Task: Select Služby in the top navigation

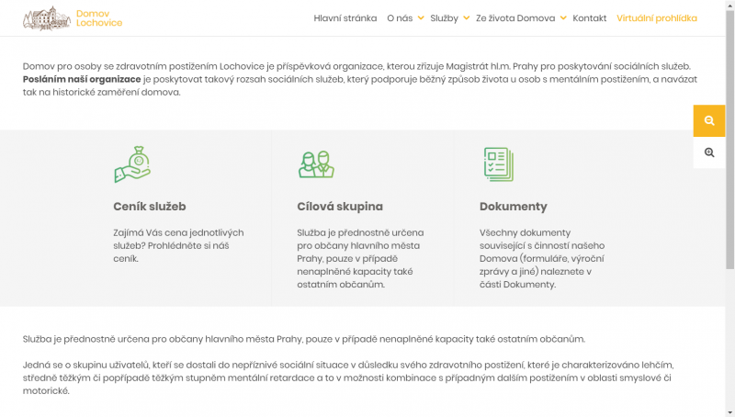Action: [x=444, y=18]
